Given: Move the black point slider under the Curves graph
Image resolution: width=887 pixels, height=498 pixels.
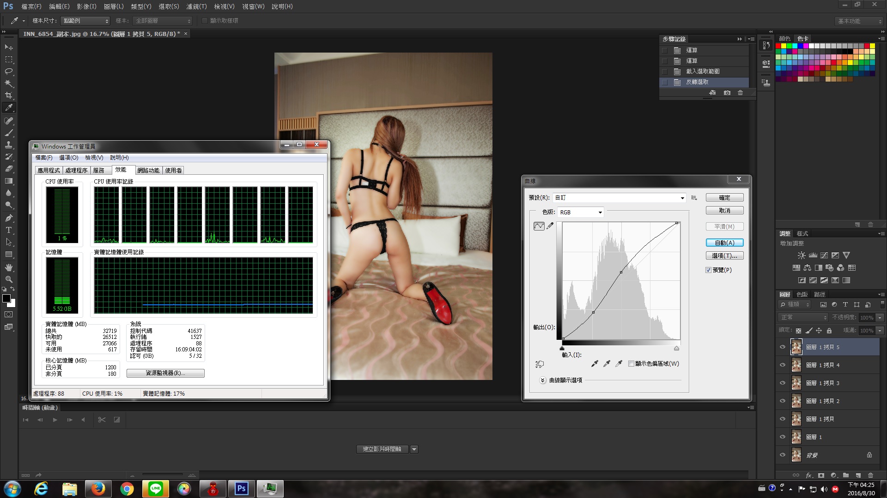Looking at the screenshot, I should (562, 349).
